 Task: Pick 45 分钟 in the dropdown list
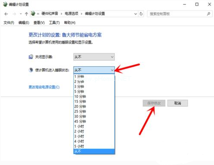94,121
